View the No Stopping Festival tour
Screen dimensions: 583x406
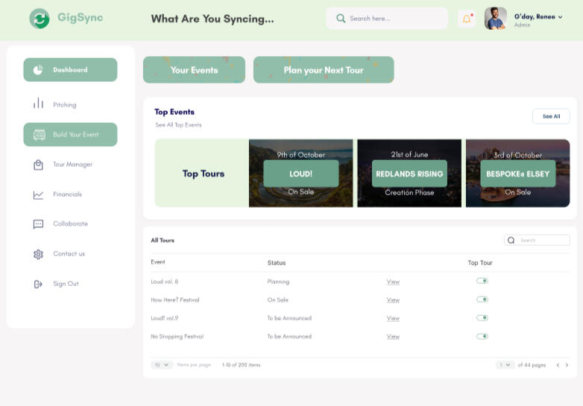tap(393, 337)
